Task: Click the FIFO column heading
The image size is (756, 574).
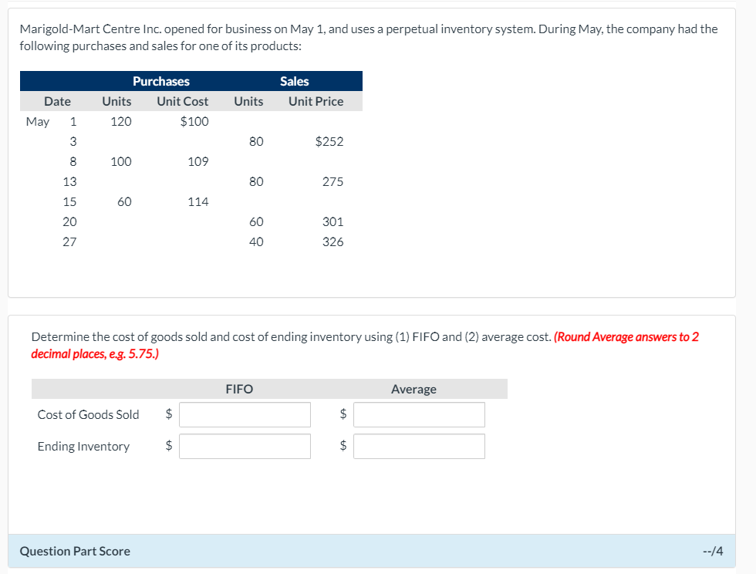Action: 239,390
